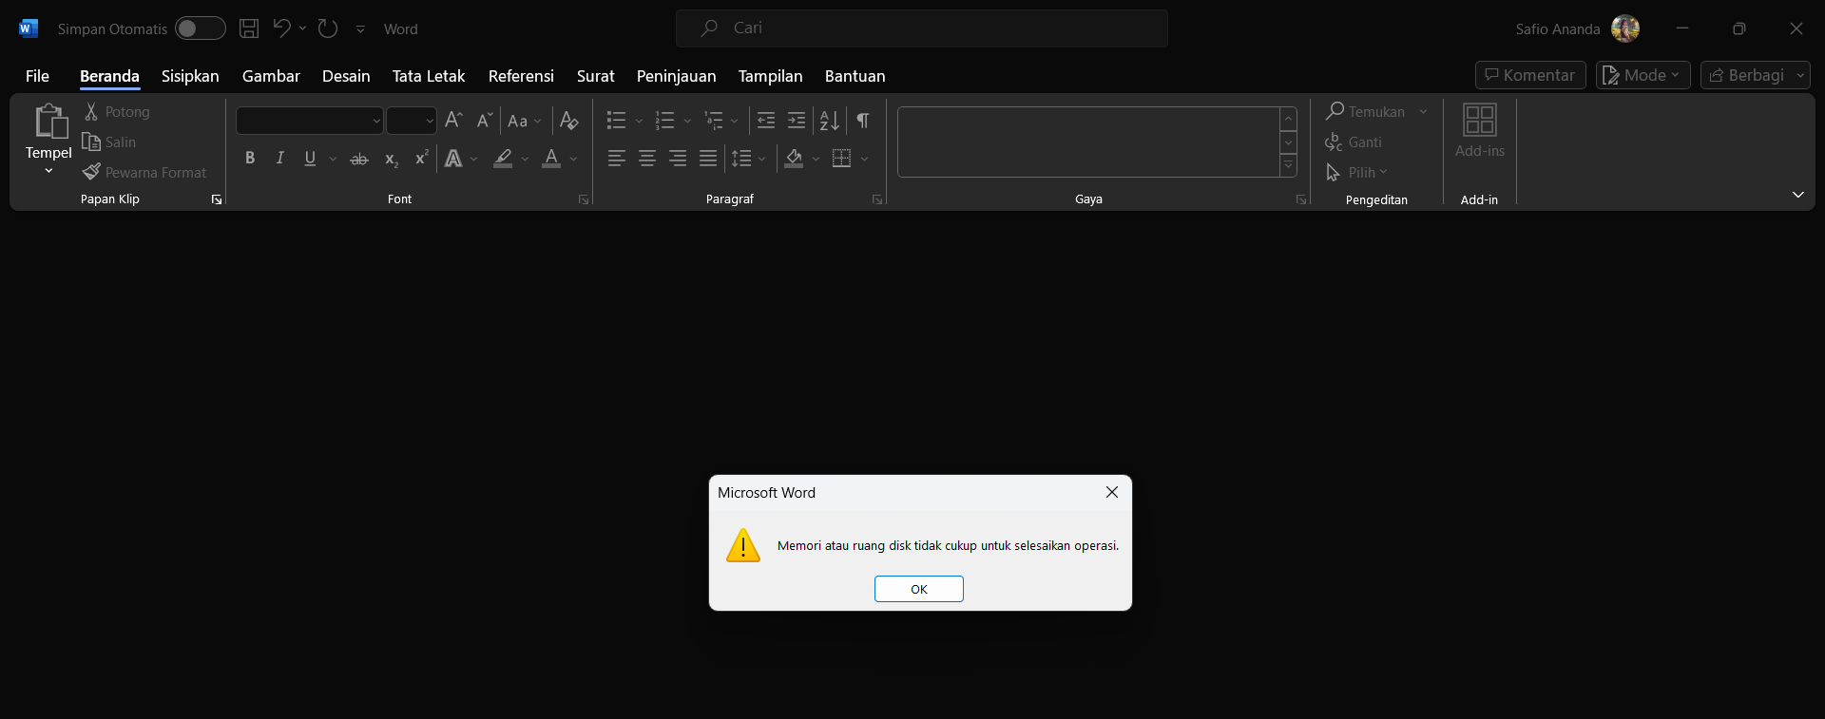Select the Beranda tab
Viewport: 1825px width, 719px height.
(x=109, y=76)
